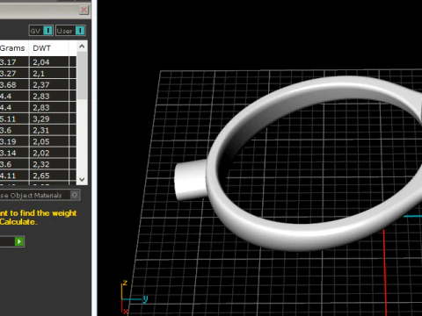The height and width of the screenshot is (316, 422).
Task: Click the Grams value 4.11
Action: 7,176
